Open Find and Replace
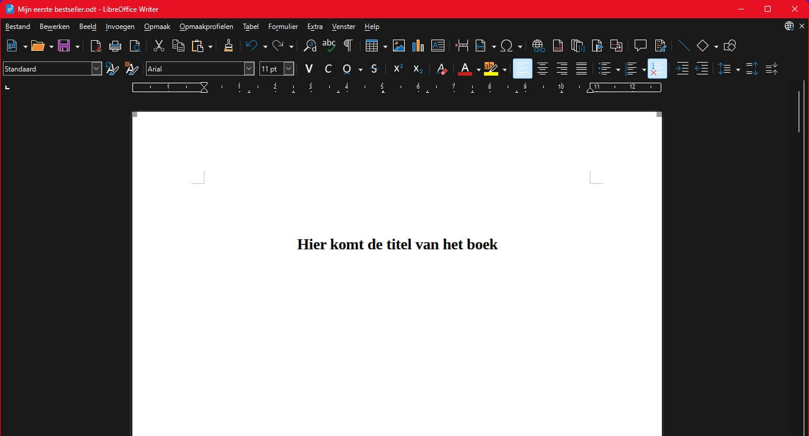The width and height of the screenshot is (809, 436). pyautogui.click(x=310, y=45)
